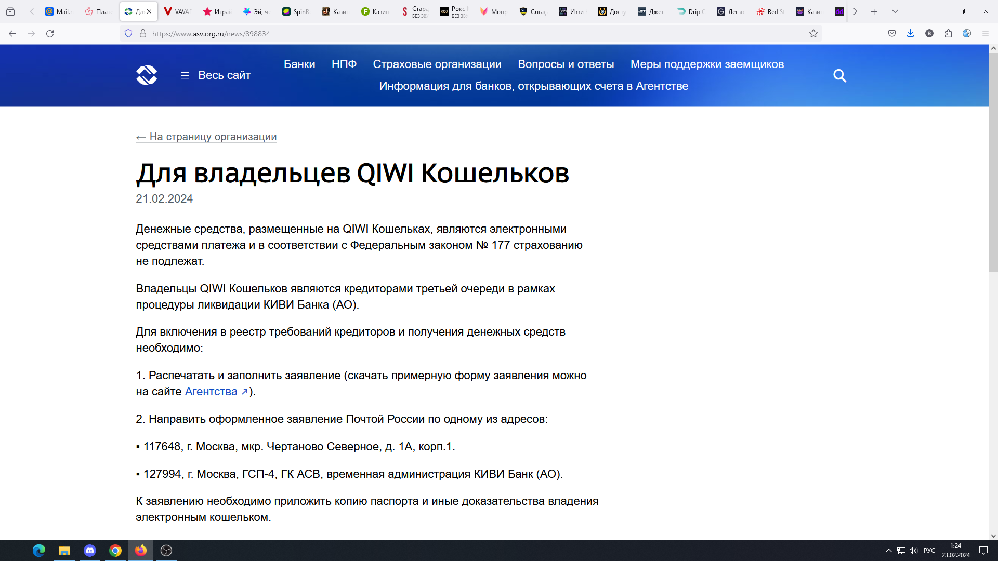Open Firefox downloads panel icon
Viewport: 998px width, 561px height.
tap(910, 34)
